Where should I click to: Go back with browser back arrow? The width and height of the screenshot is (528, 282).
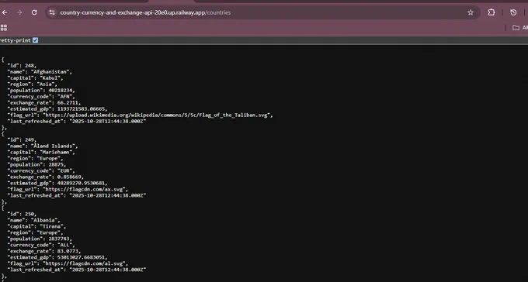click(x=5, y=12)
